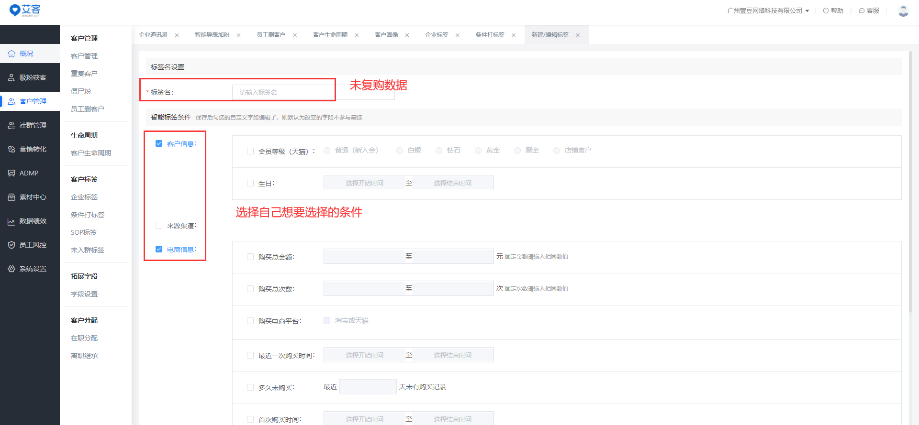The height and width of the screenshot is (425, 919).
Task: Click the 概况 home icon in sidebar
Action: (x=11, y=54)
